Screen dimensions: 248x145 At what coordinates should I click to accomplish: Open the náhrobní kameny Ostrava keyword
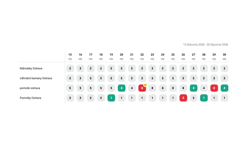tap(36, 78)
